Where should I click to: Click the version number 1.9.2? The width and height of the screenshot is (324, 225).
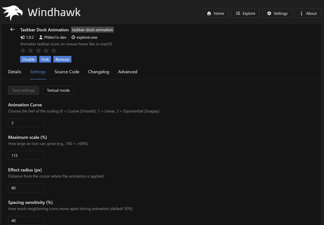click(x=30, y=37)
